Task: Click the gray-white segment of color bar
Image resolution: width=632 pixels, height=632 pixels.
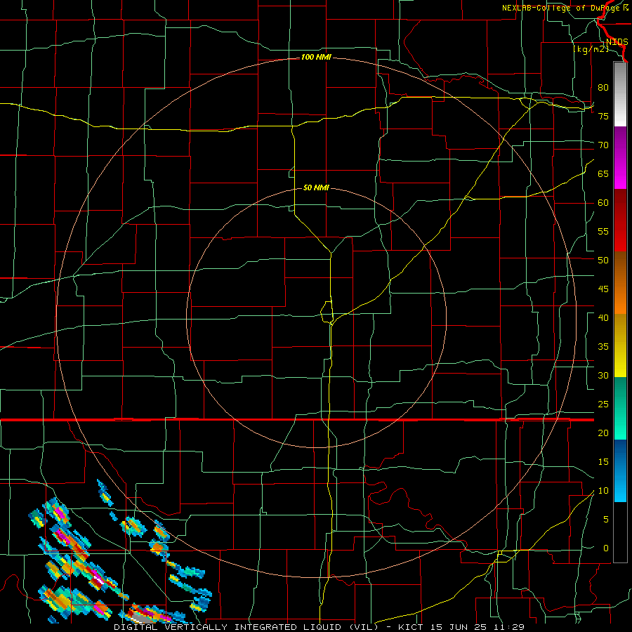Action: [x=620, y=94]
